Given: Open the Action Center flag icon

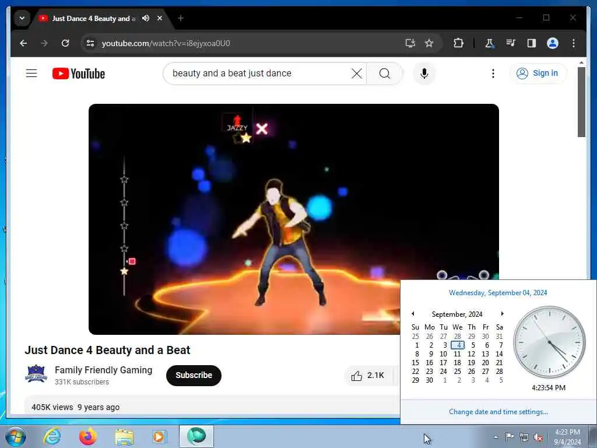Looking at the screenshot, I should point(510,436).
